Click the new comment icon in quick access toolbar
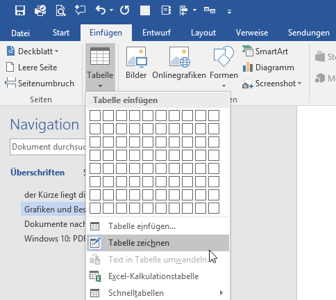336x300 pixels. (x=81, y=10)
